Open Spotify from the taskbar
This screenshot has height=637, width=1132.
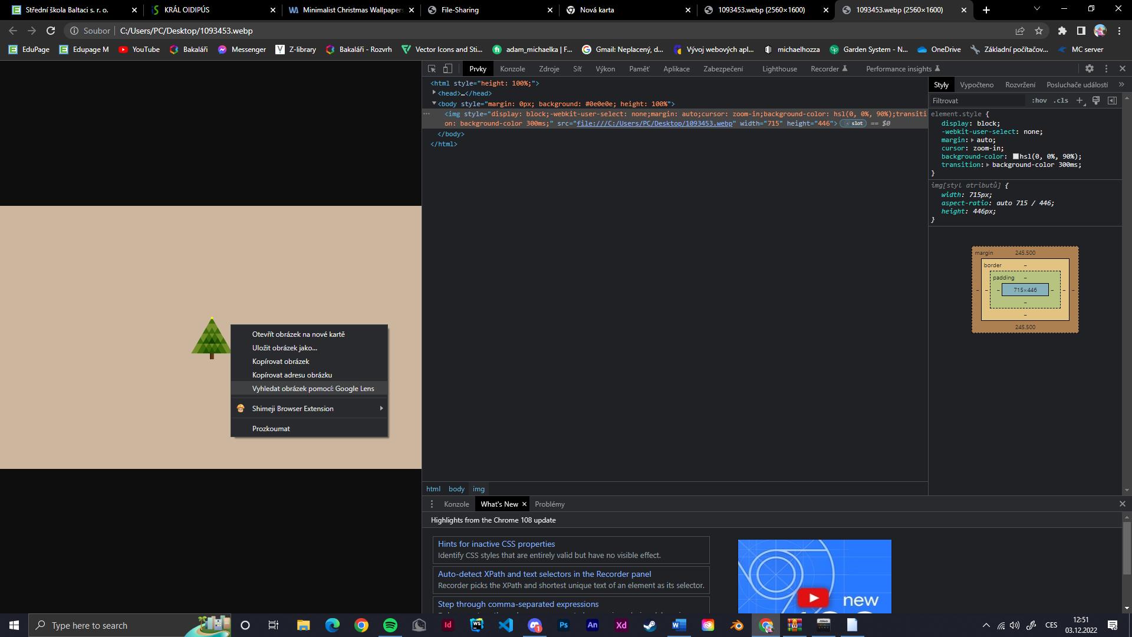(390, 625)
